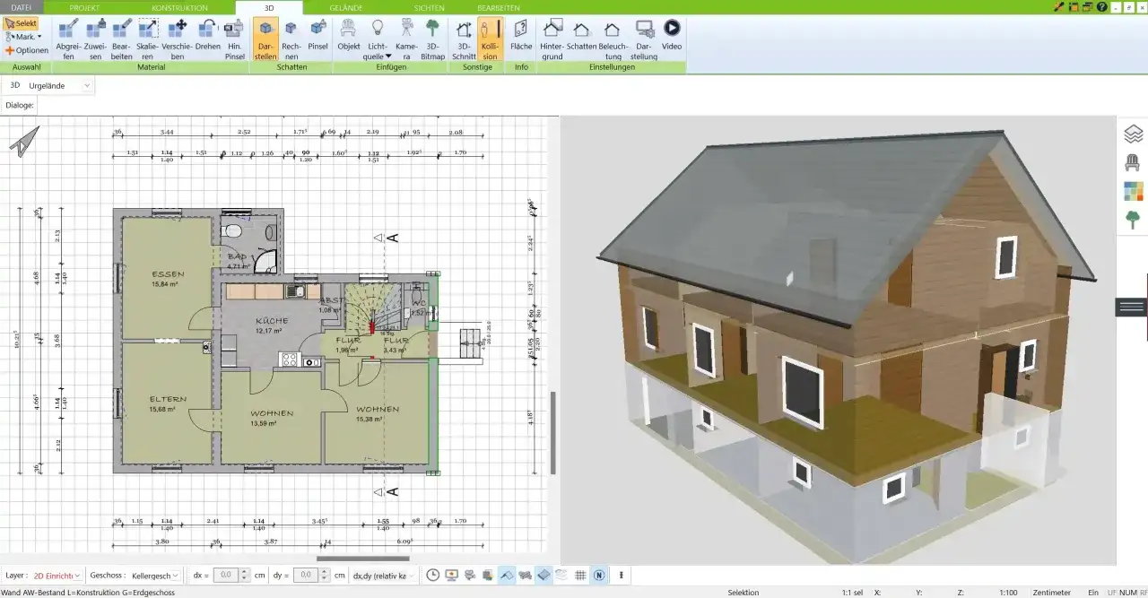Switch to the SICHTEN tab
This screenshot has height=598, width=1148.
click(x=429, y=7)
